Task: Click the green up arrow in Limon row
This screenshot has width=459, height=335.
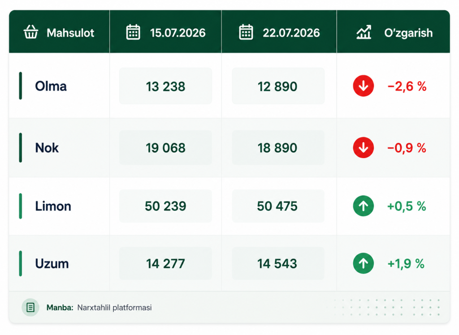Action: [363, 206]
